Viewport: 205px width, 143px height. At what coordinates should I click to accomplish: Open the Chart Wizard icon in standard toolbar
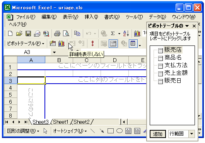point(137,34)
